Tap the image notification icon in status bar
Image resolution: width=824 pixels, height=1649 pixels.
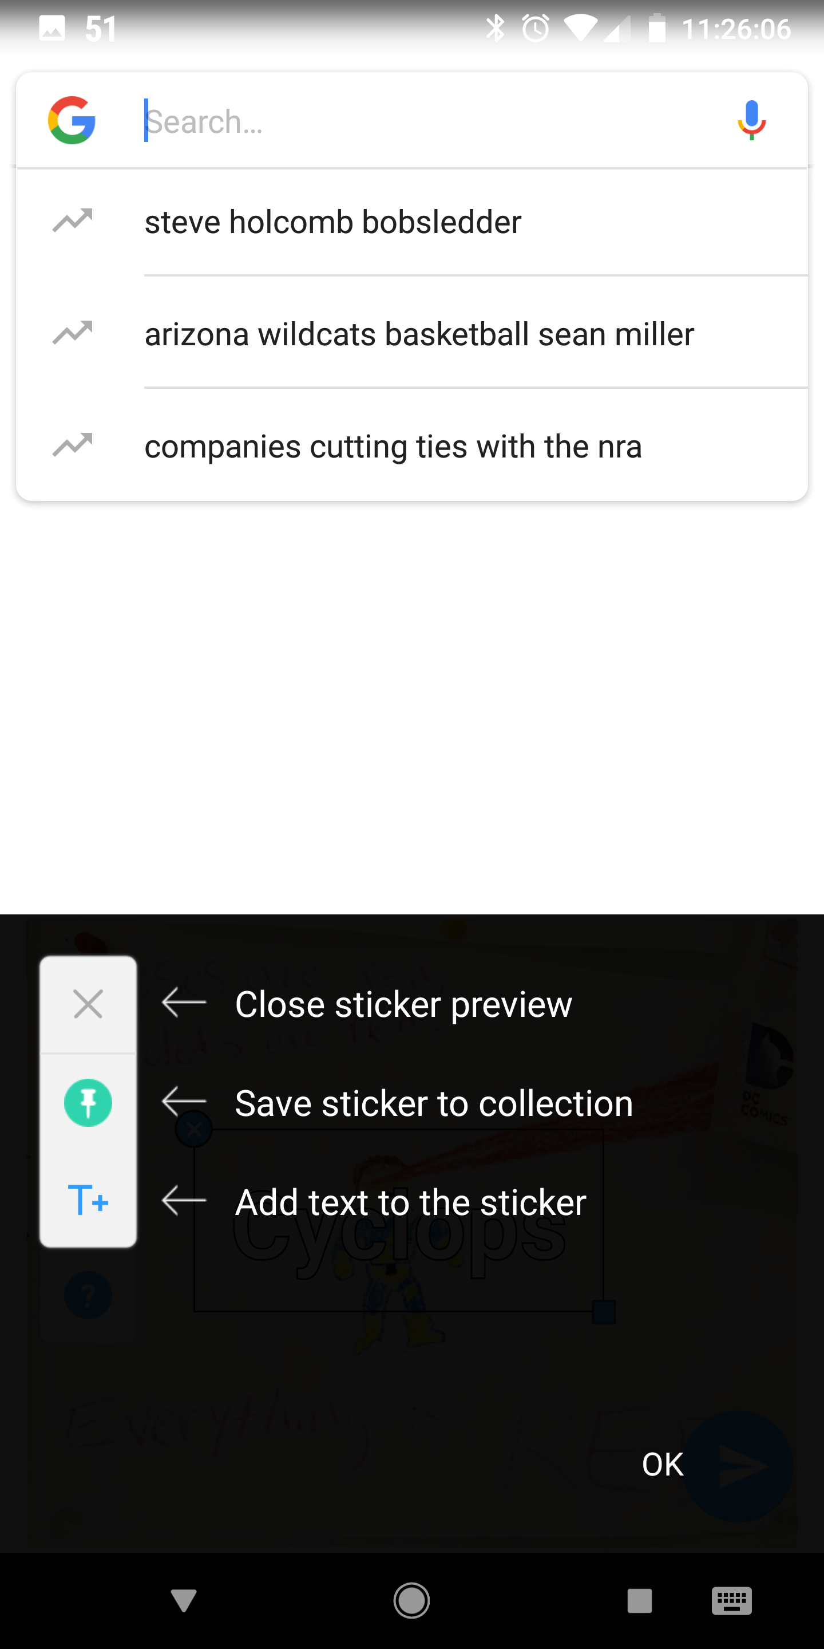52,29
